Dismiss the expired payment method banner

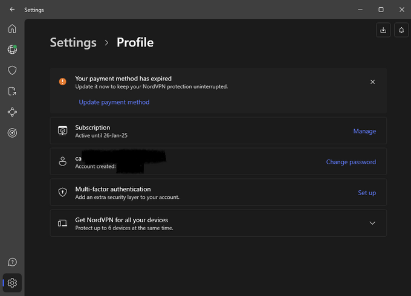tap(372, 82)
